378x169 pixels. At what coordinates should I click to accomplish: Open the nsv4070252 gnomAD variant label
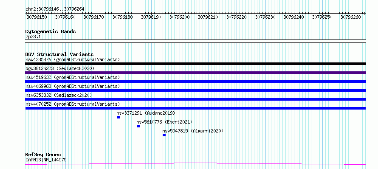[73, 104]
